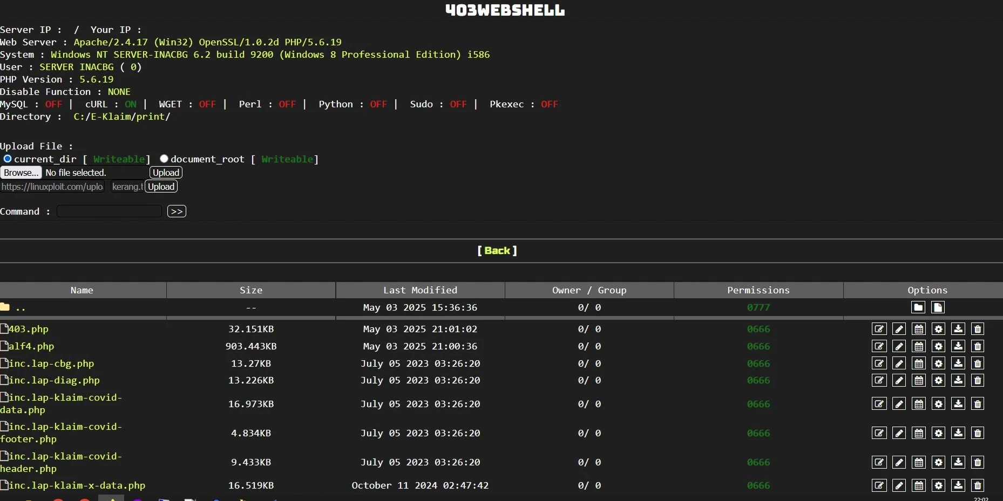
Task: Download inc.lap-klaim-covid-data.php via its download icon
Action: point(958,404)
